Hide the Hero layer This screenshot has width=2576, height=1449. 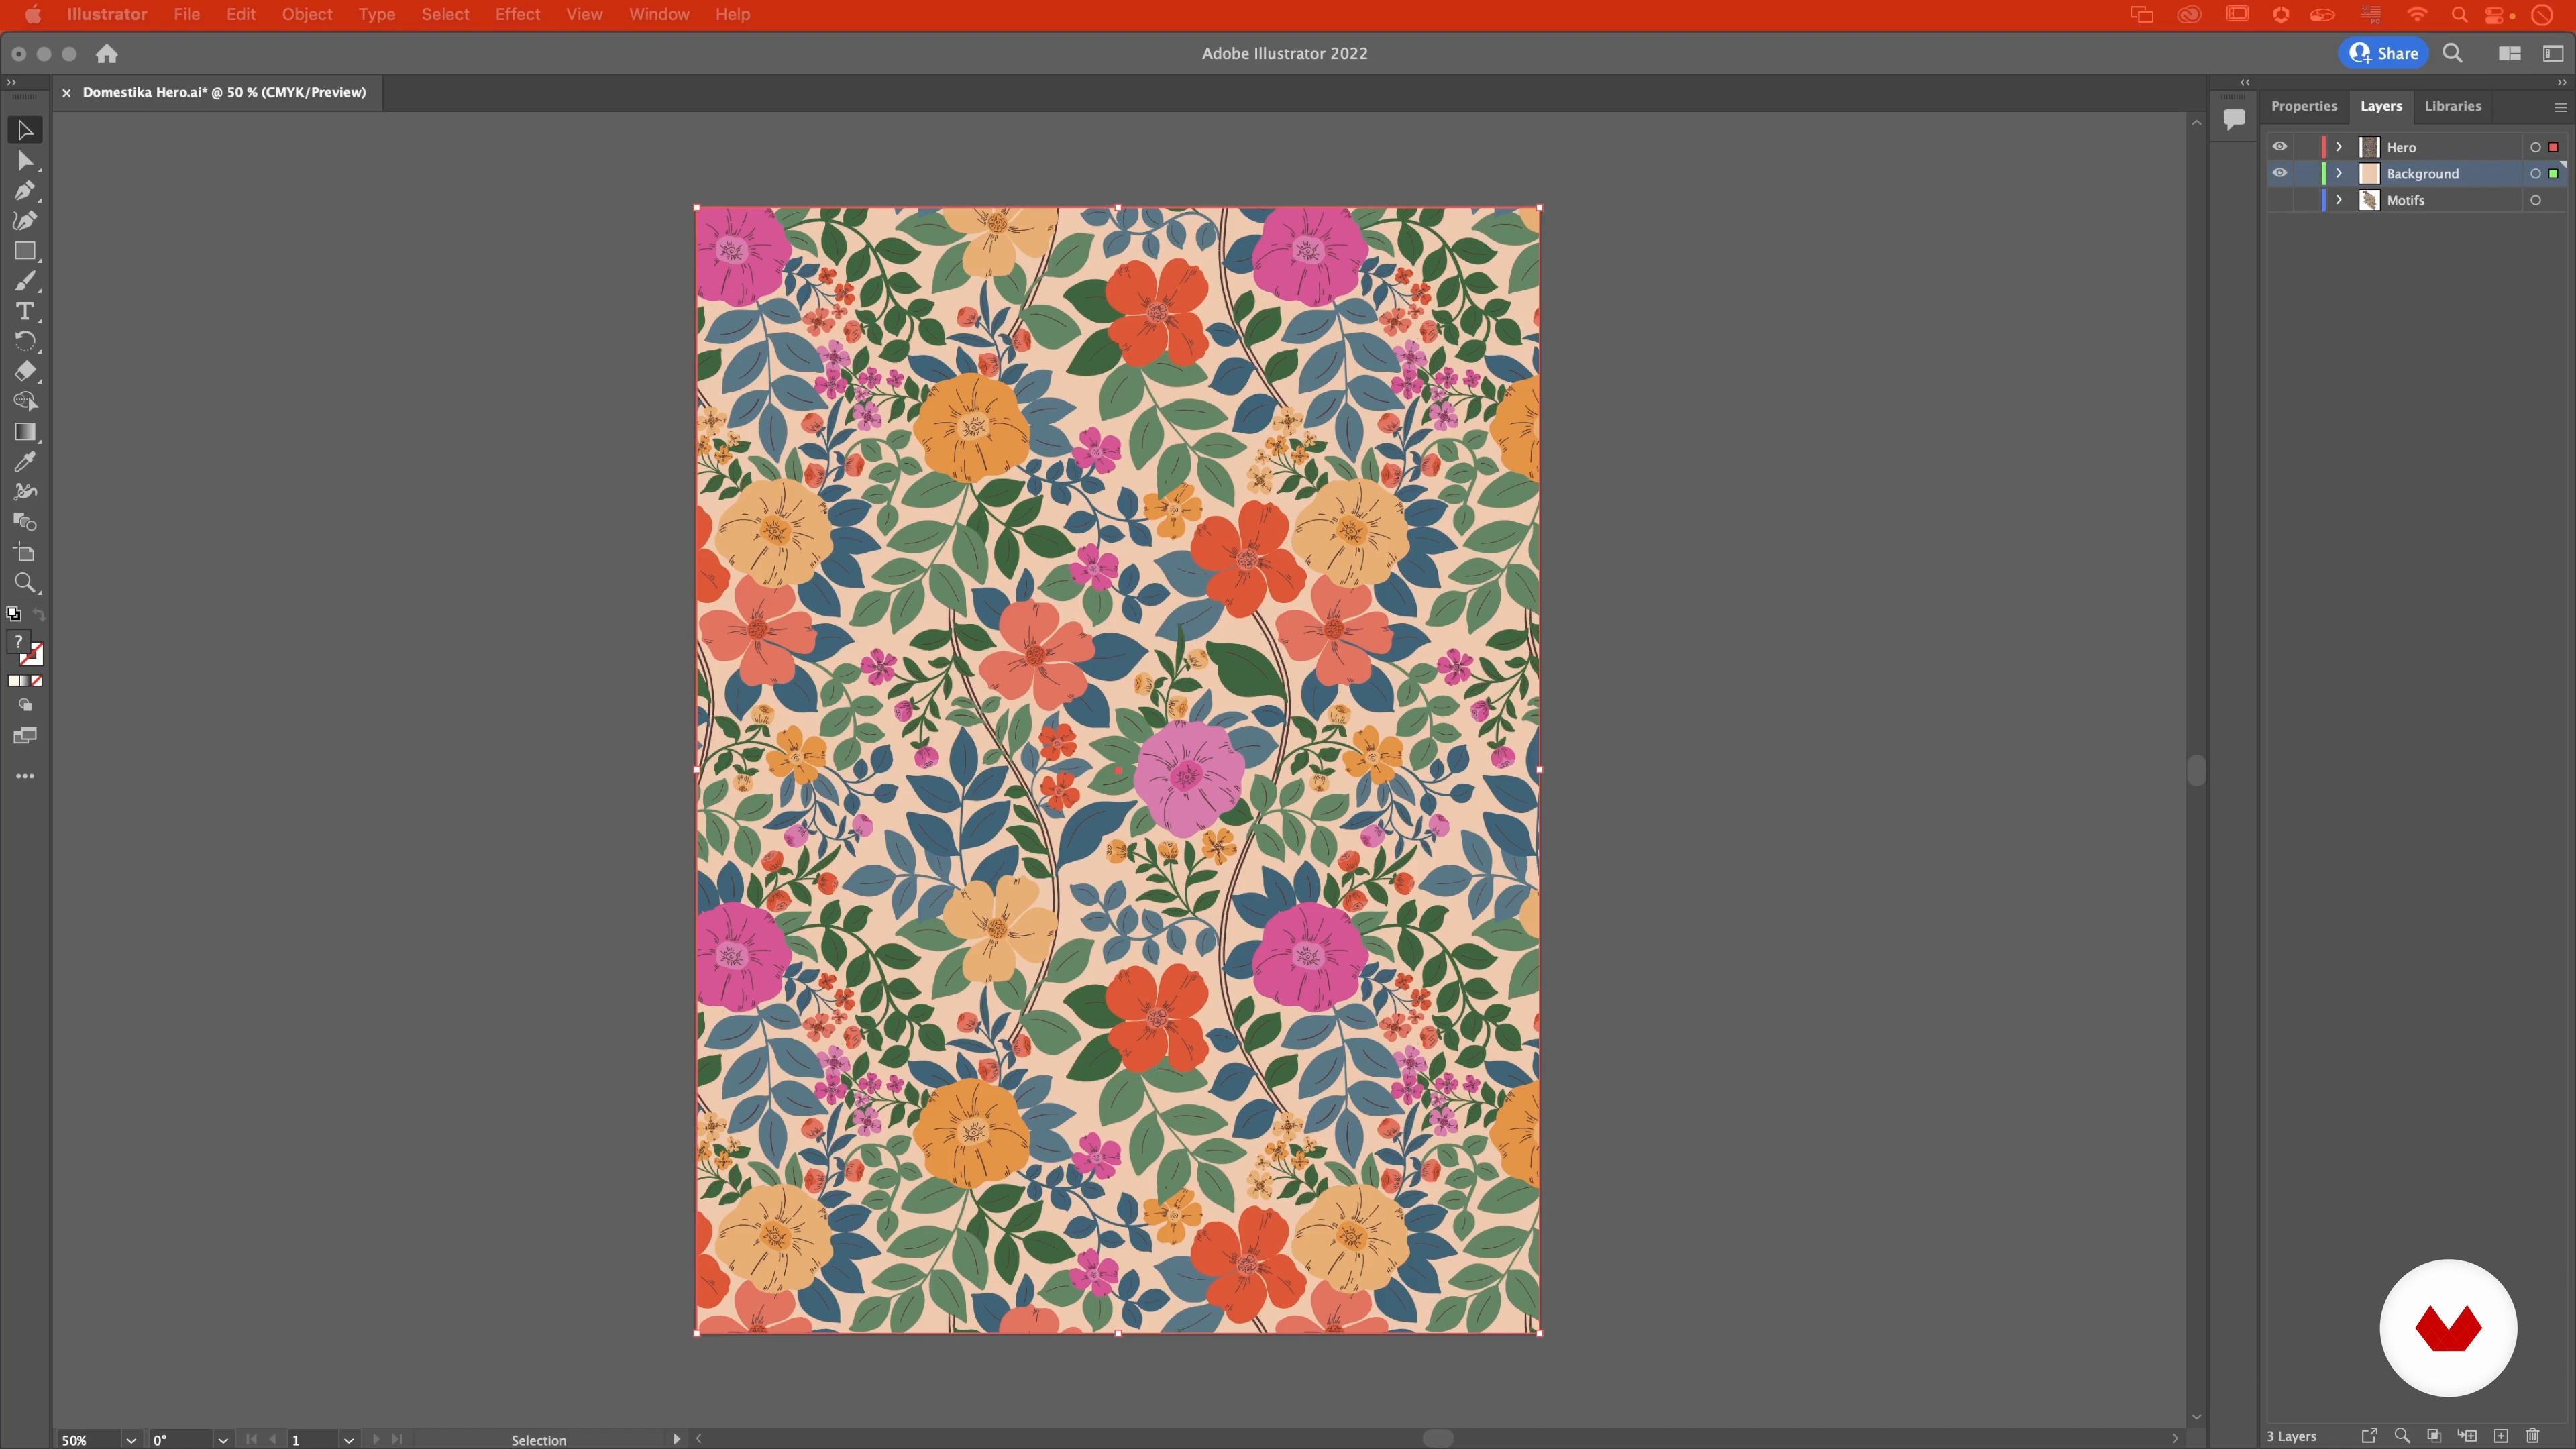click(x=2279, y=147)
